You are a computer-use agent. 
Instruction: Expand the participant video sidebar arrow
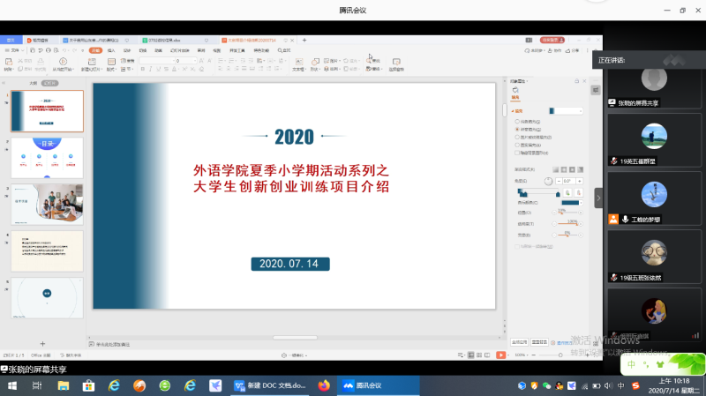[x=599, y=198]
